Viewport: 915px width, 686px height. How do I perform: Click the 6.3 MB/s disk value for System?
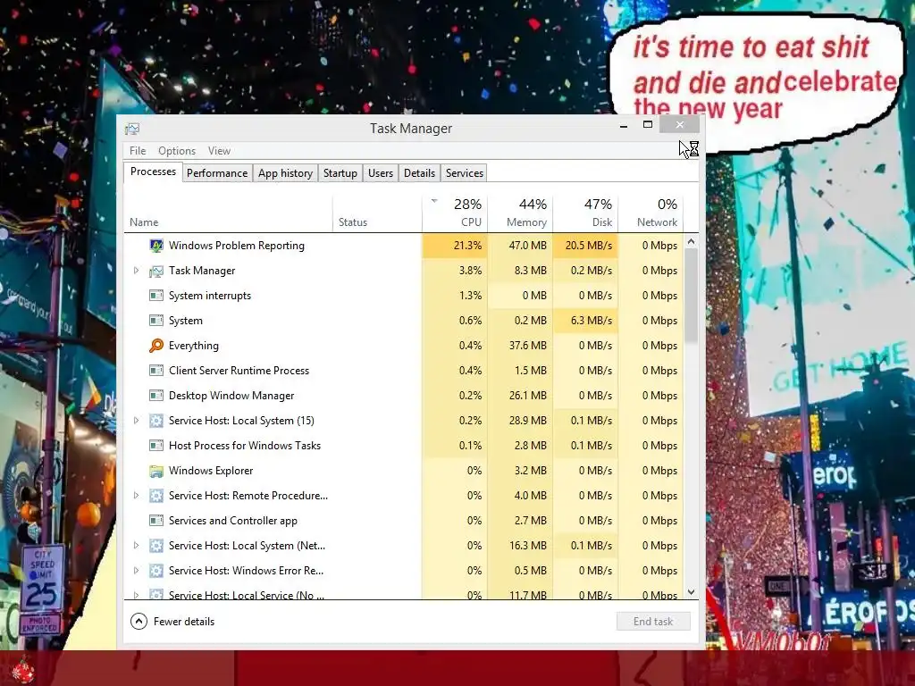pos(586,321)
